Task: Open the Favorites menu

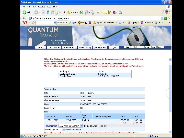Action: [41, 7]
